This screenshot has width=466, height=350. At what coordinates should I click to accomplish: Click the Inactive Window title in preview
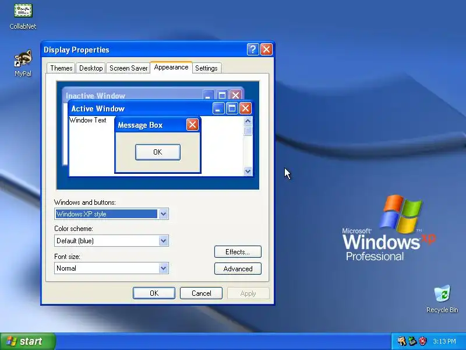click(96, 96)
